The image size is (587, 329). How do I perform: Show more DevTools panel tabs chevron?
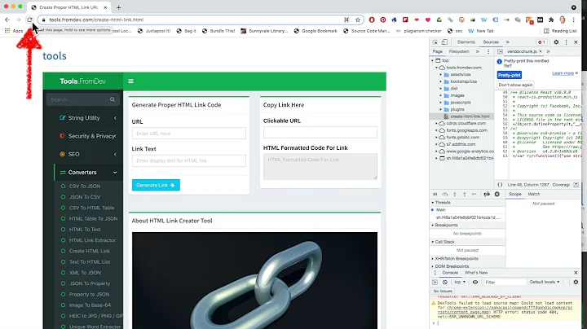click(508, 42)
